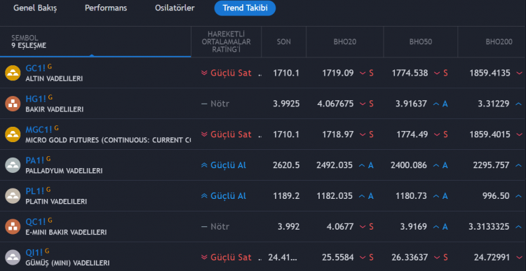Sort by the SON column header
The width and height of the screenshot is (526, 271).
pyautogui.click(x=284, y=42)
